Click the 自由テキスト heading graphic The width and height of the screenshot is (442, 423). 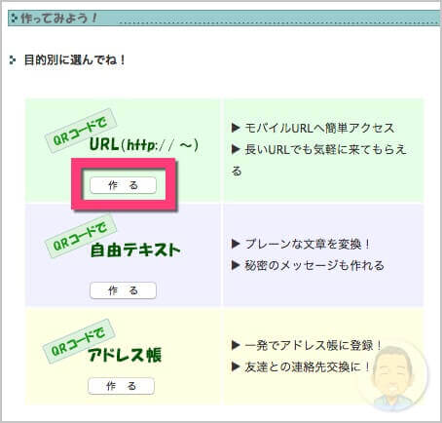click(x=135, y=250)
